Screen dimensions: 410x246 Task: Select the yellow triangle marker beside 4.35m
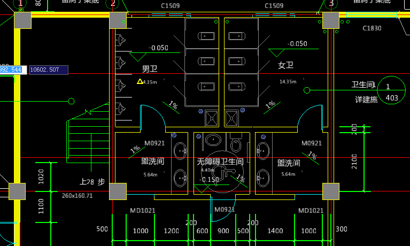tap(140, 81)
